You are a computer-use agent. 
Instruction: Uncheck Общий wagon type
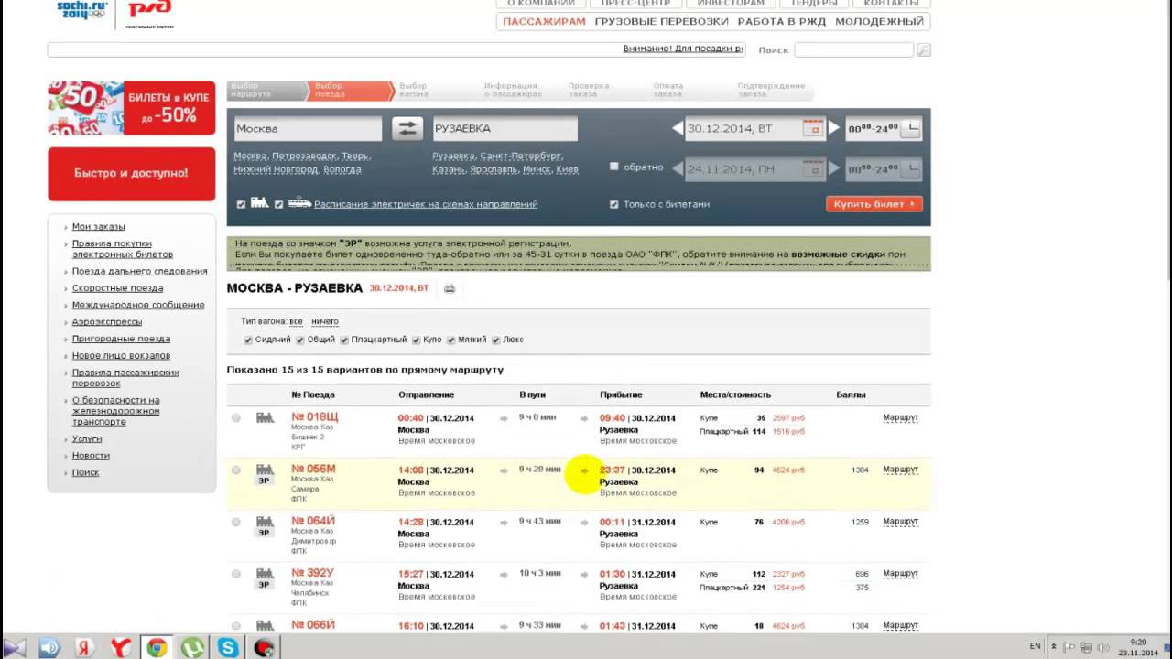coord(300,340)
